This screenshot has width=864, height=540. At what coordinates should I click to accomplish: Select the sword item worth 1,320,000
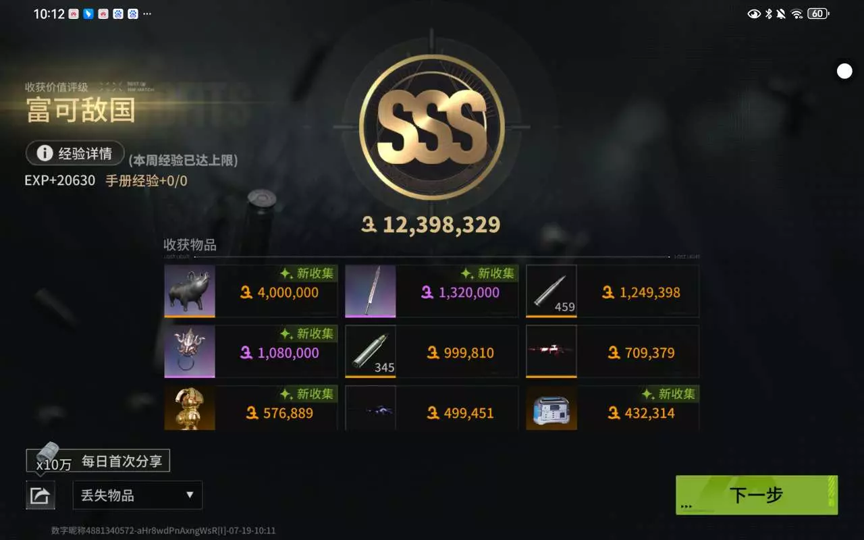click(371, 291)
